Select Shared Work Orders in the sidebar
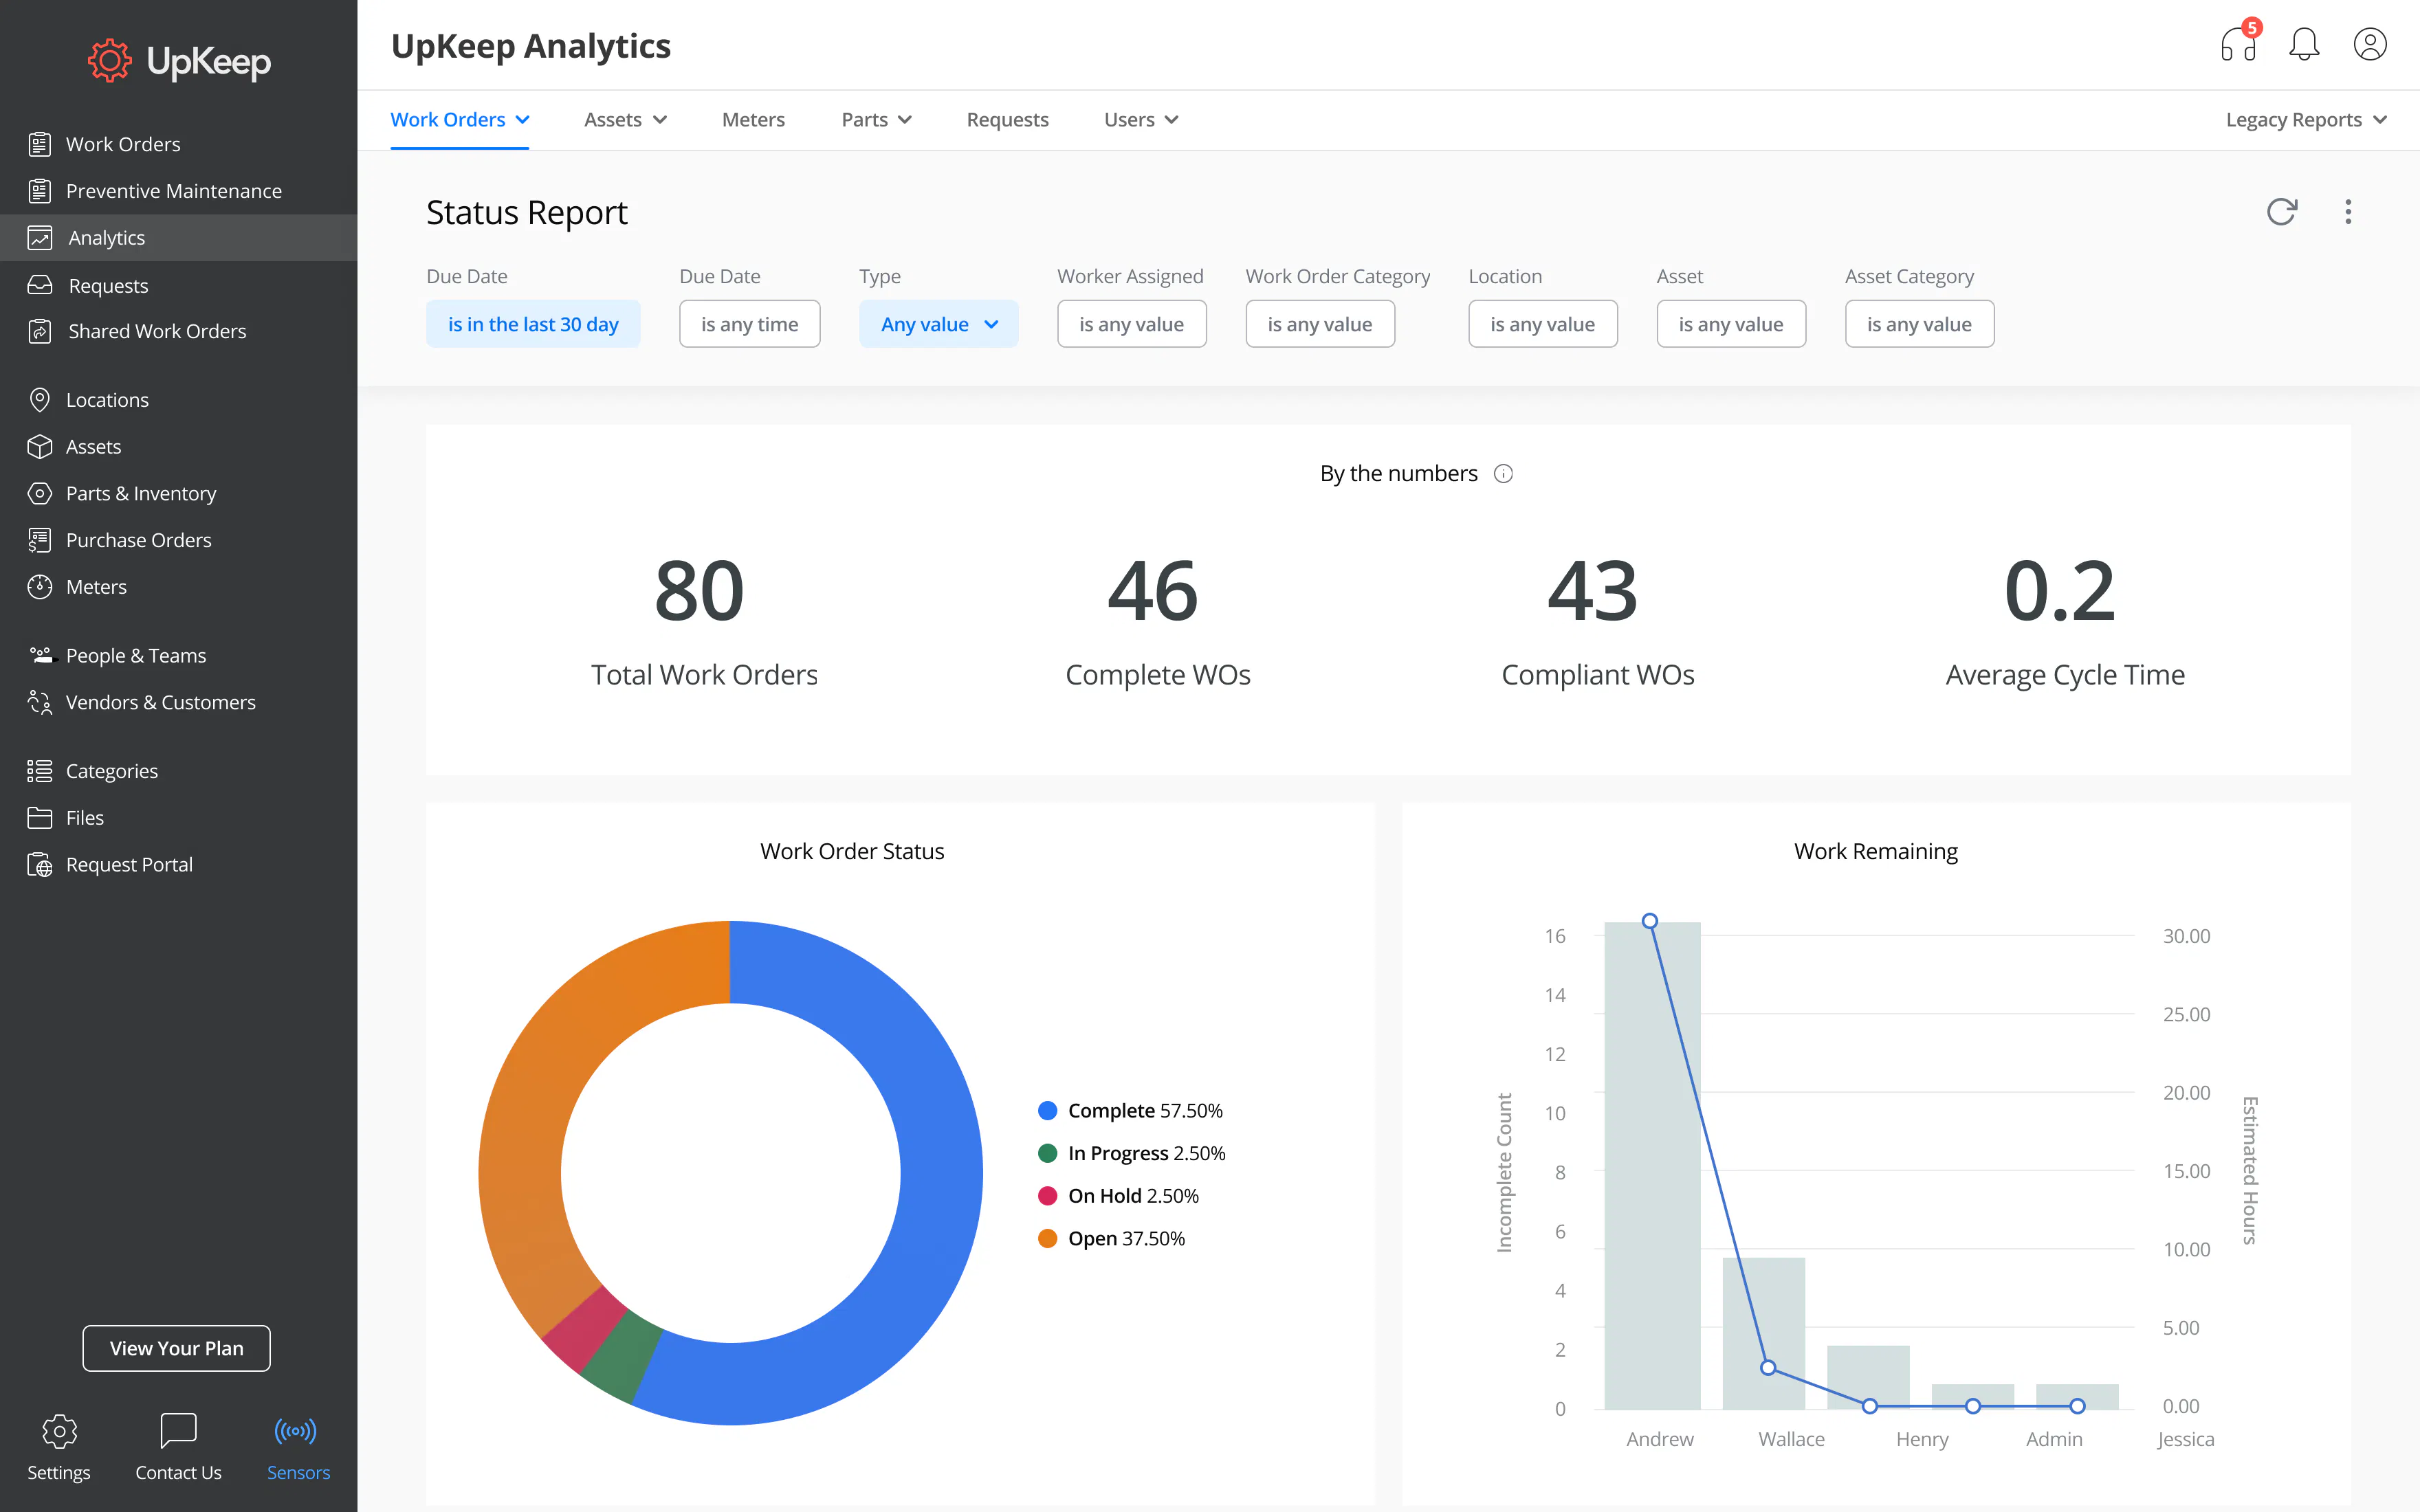 (156, 331)
